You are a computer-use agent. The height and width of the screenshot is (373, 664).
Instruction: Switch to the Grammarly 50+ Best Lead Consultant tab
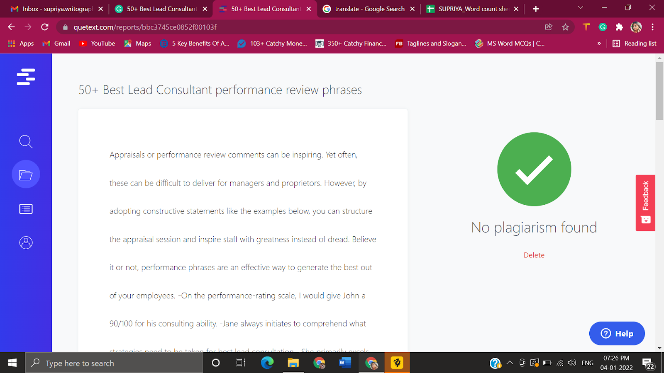tap(162, 9)
